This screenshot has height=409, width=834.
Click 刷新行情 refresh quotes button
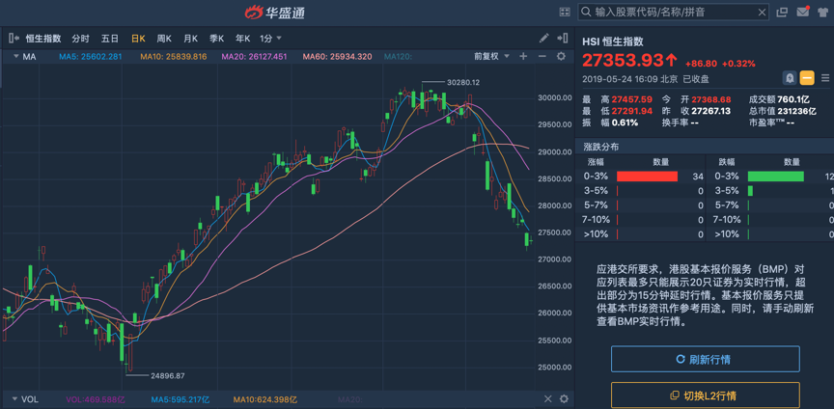706,359
